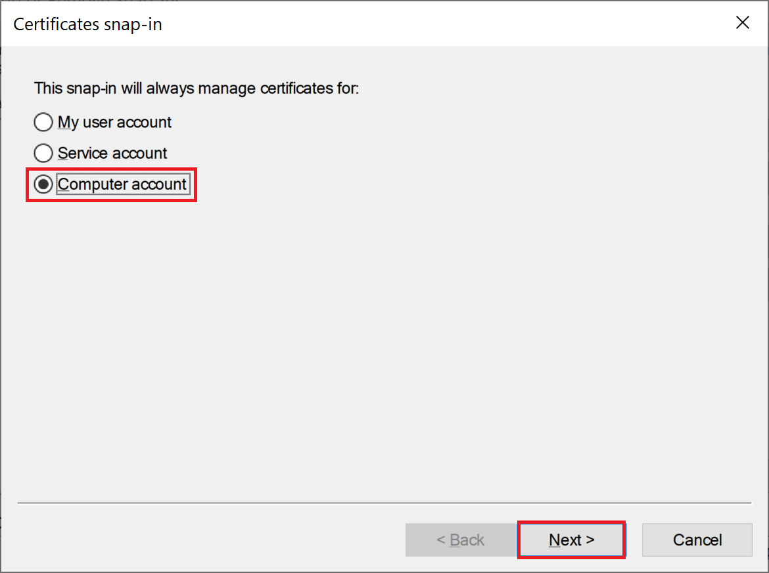Click the Next button
The width and height of the screenshot is (769, 573).
tap(571, 540)
